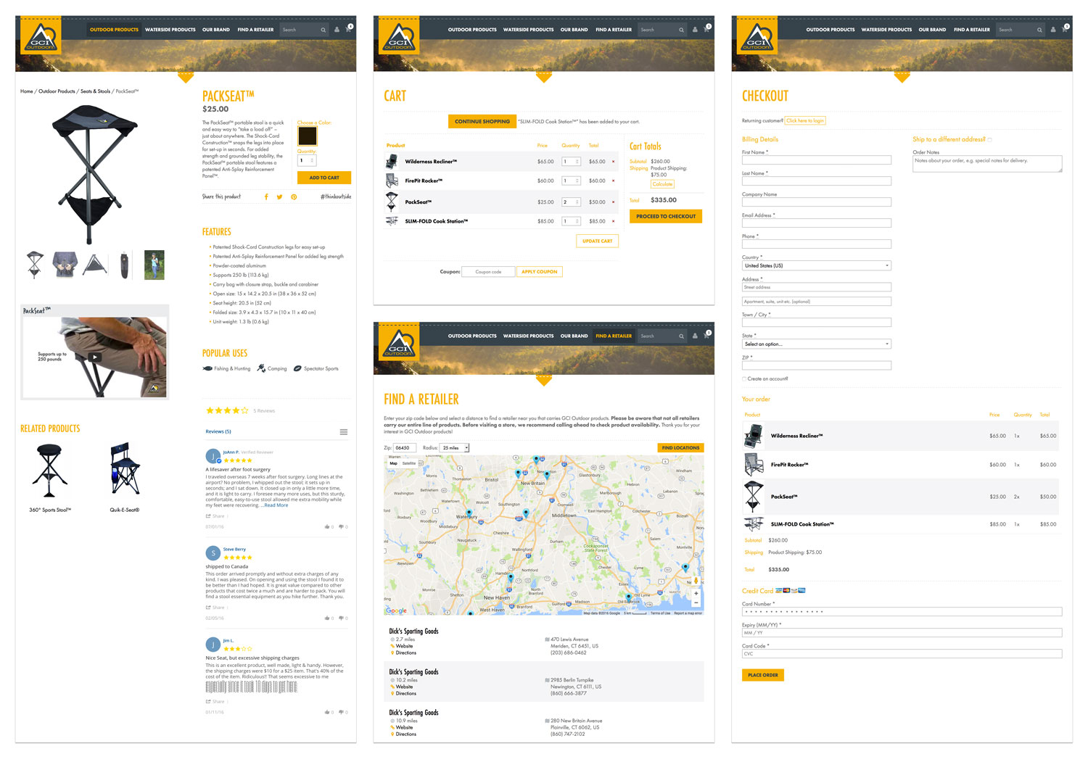Image resolution: width=1088 pixels, height=762 pixels.
Task: Open Our Brand menu on the checkout page
Action: pyautogui.click(x=932, y=30)
